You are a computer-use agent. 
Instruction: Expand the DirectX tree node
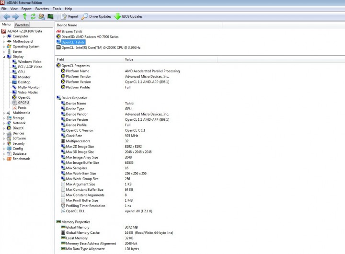coord(4,128)
